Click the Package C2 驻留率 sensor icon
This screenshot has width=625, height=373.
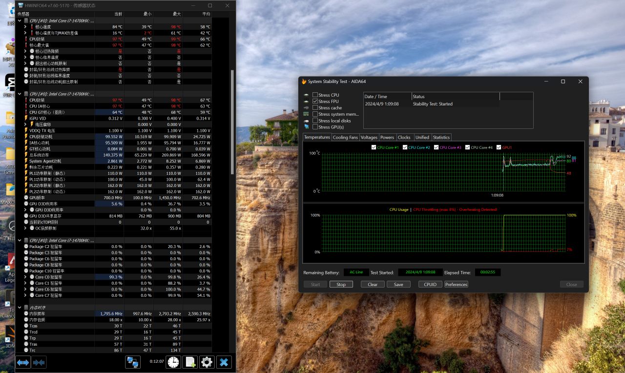26,247
